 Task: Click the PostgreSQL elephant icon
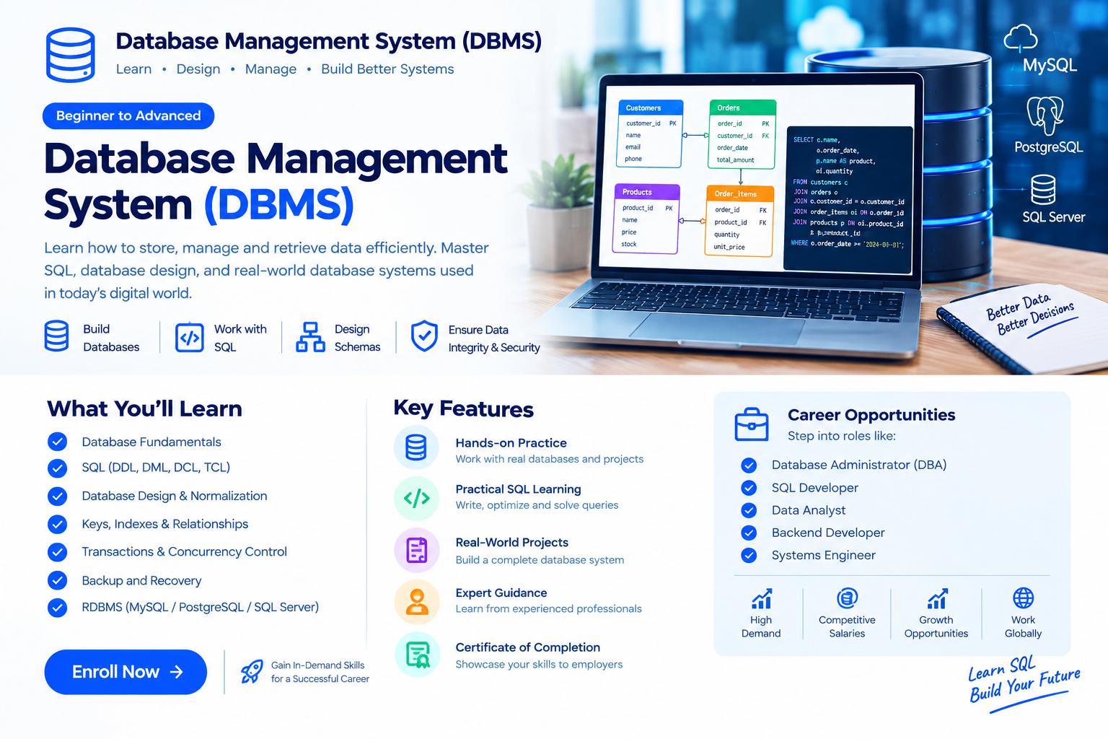click(1045, 115)
